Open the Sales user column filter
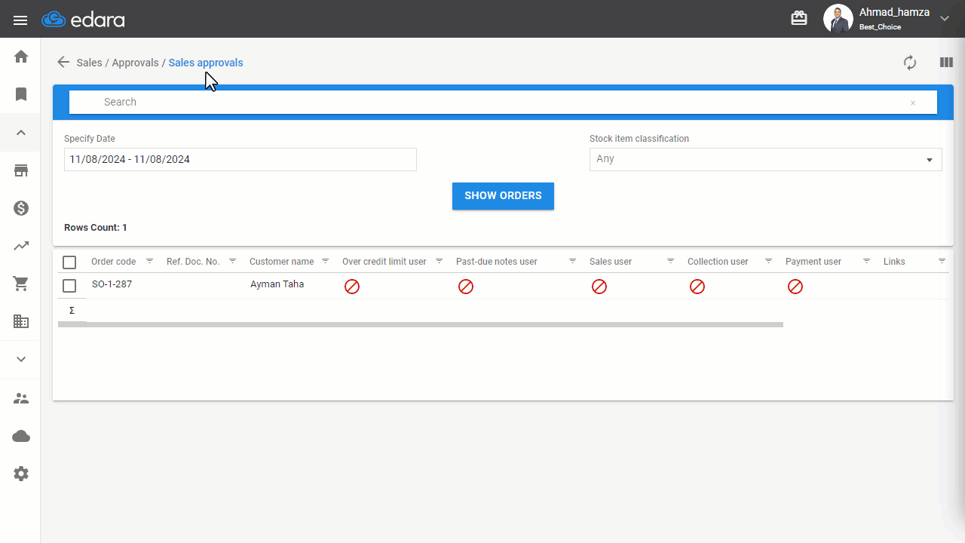 click(670, 261)
